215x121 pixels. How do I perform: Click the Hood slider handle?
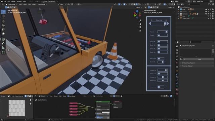tap(166, 32)
